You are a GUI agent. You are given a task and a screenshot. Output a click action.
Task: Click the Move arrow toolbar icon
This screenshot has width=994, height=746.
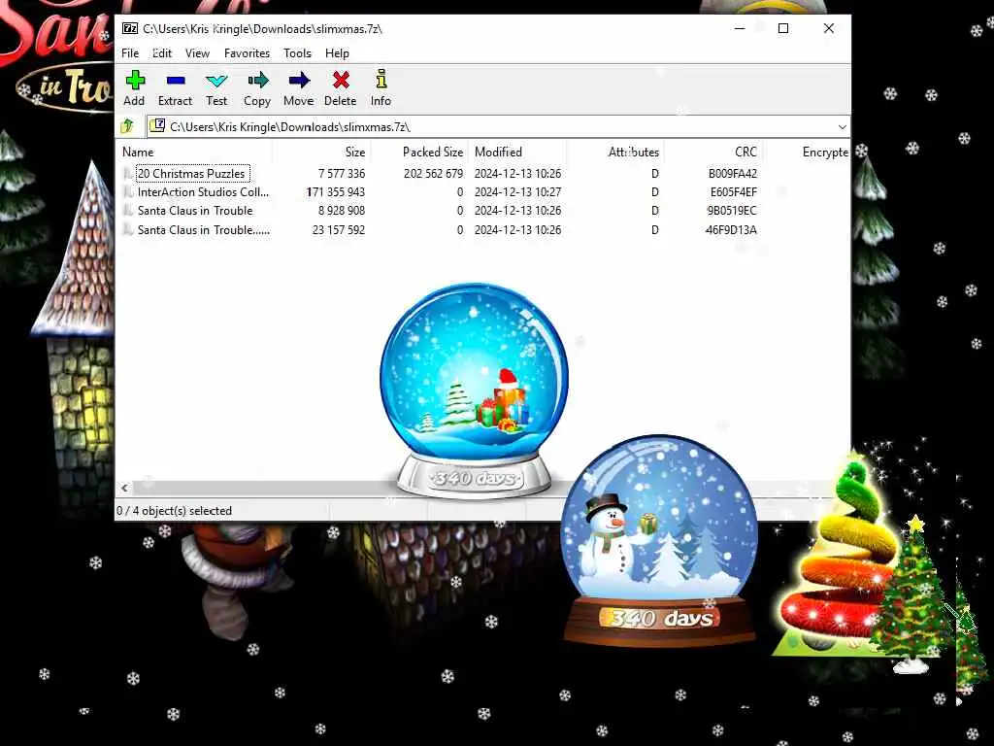tap(299, 80)
